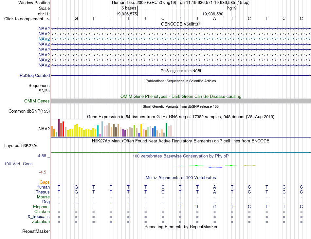
Task: Click the 'RefSeq Curated' track label
Action: (34, 75)
